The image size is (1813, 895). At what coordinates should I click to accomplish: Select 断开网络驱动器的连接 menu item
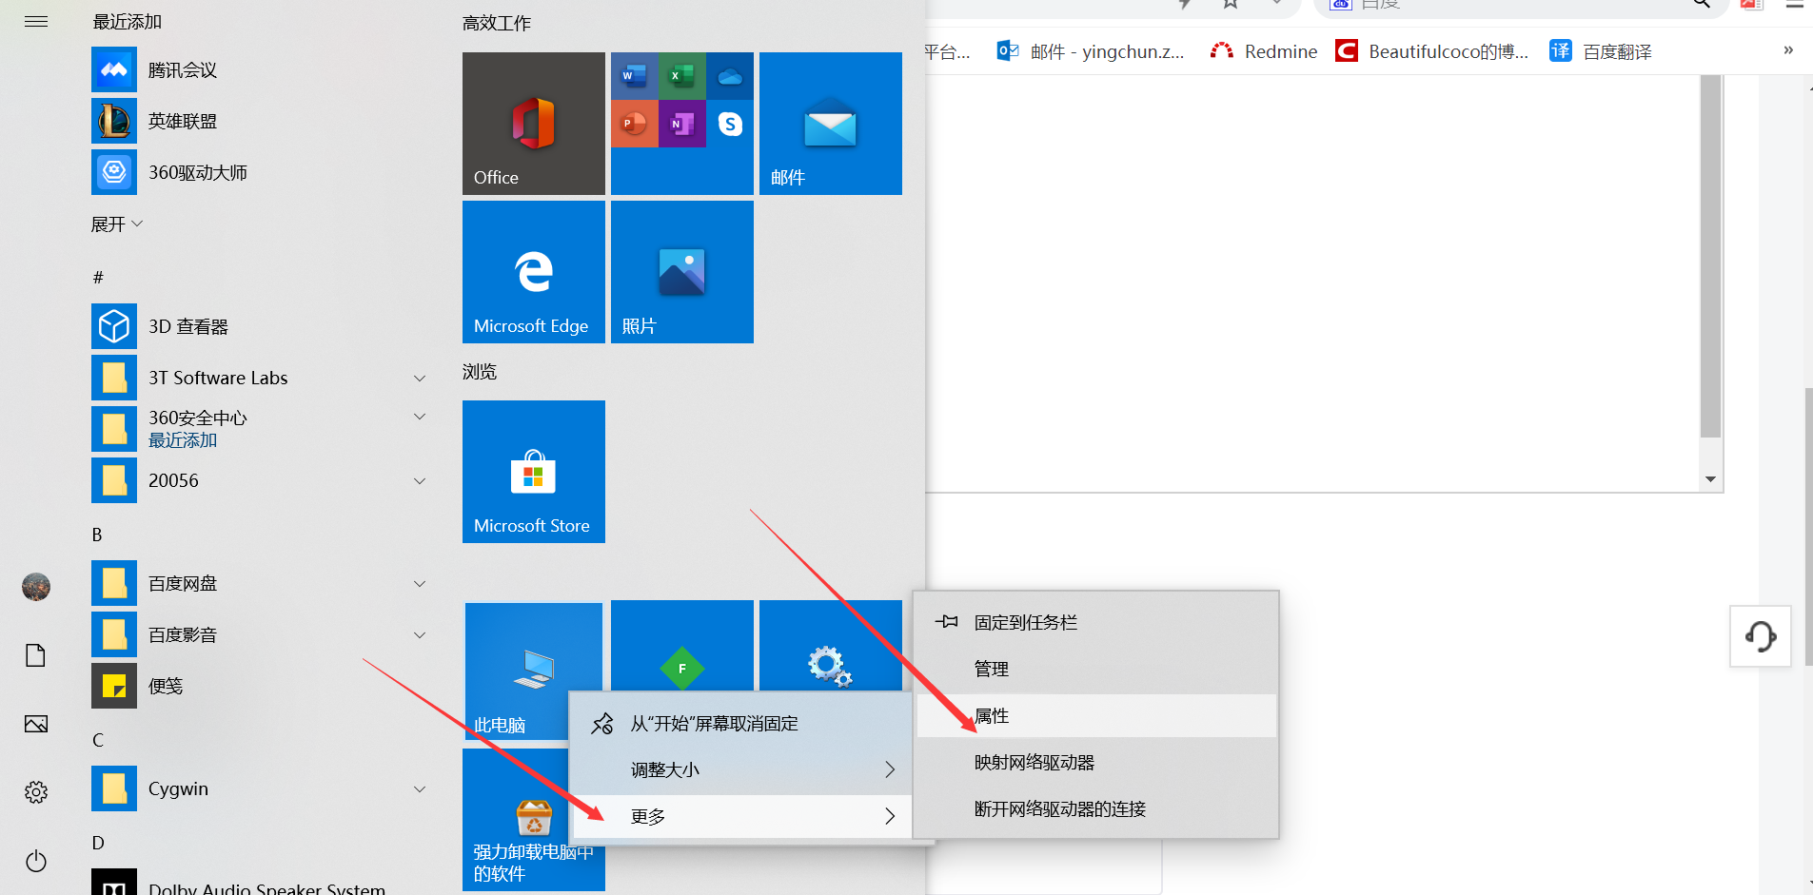[1096, 808]
